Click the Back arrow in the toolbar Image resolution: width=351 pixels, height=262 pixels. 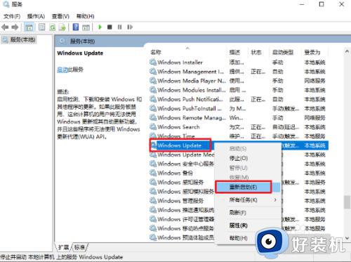5,27
